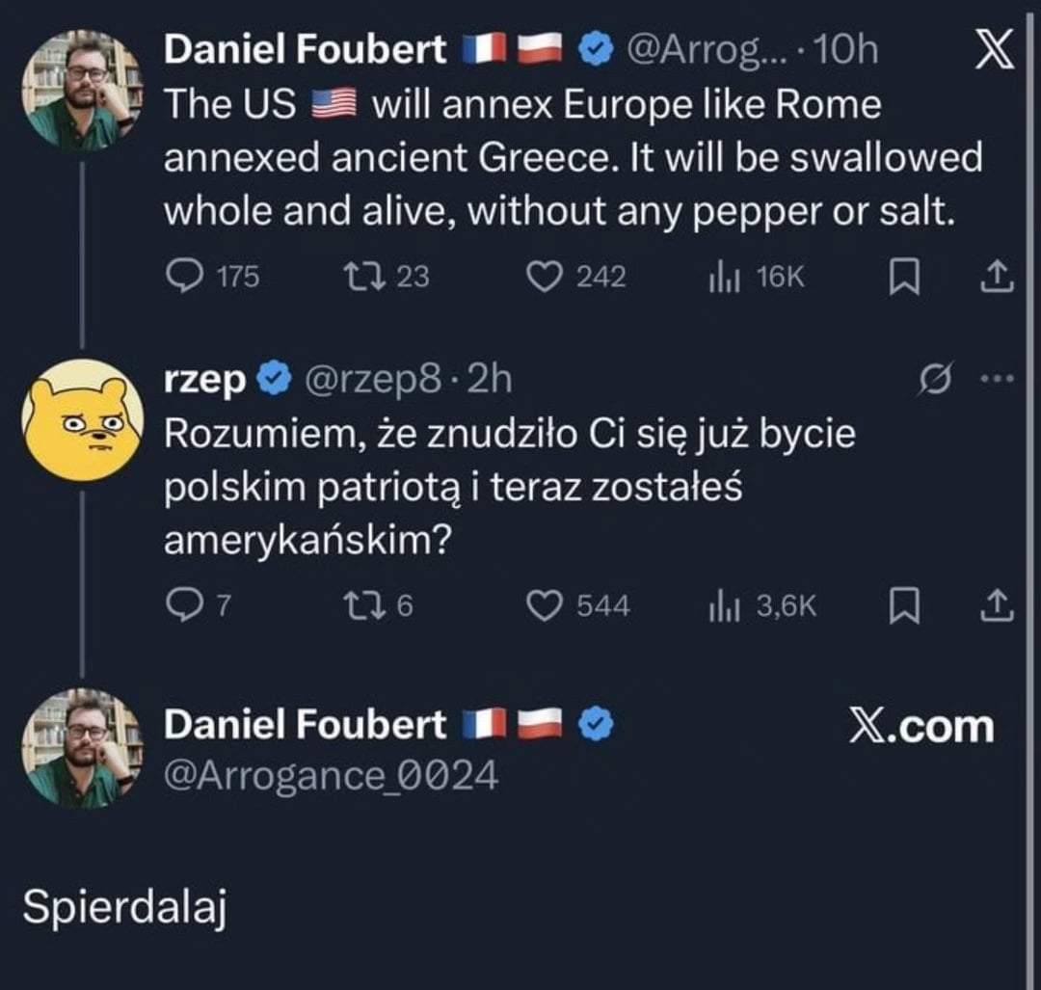The height and width of the screenshot is (990, 1041).
Task: Open Daniel Foubert's avatar on the top tweet
Action: [82, 90]
